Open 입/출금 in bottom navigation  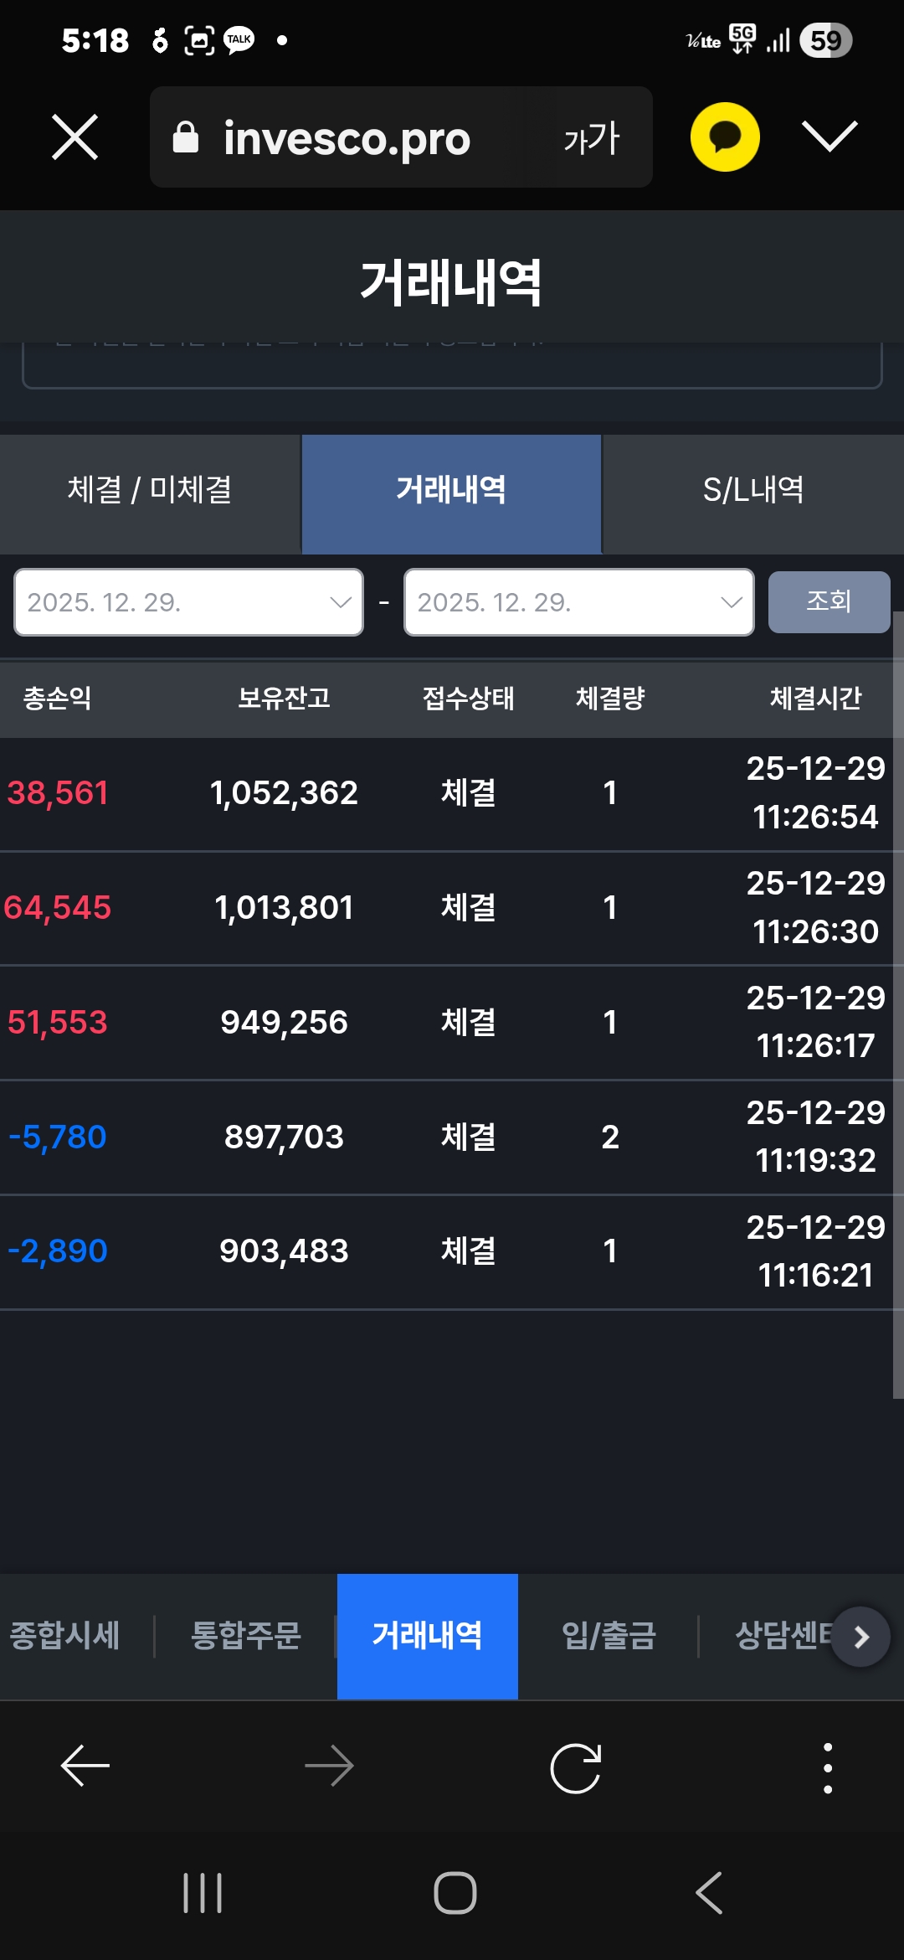609,1636
